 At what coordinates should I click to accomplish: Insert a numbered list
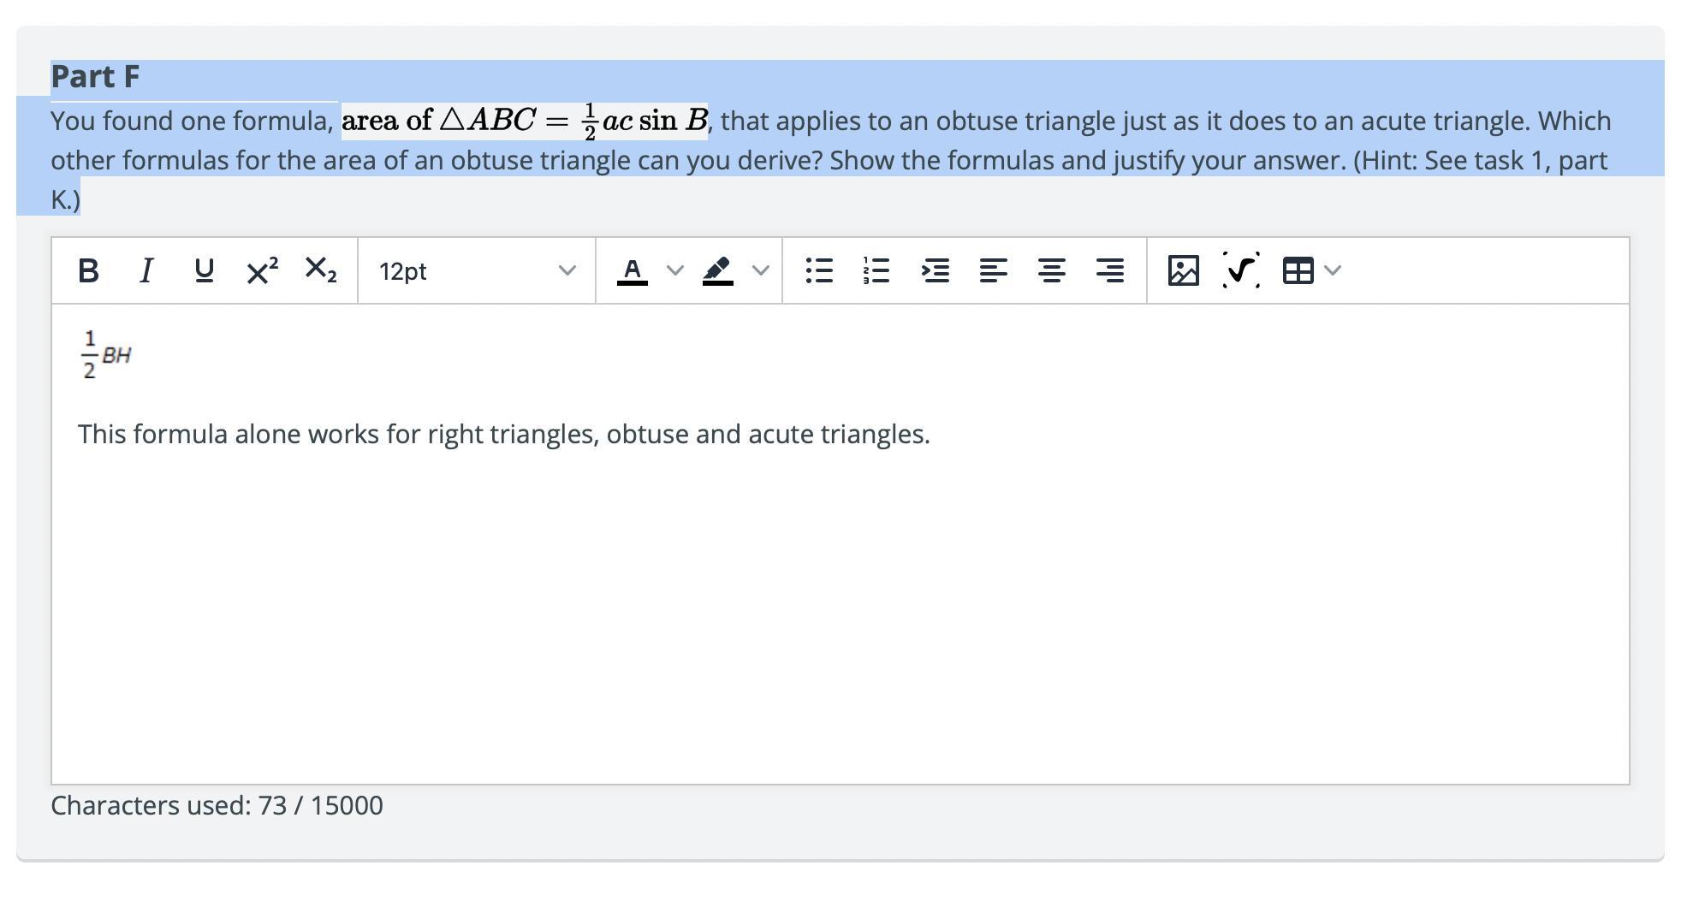tap(876, 271)
